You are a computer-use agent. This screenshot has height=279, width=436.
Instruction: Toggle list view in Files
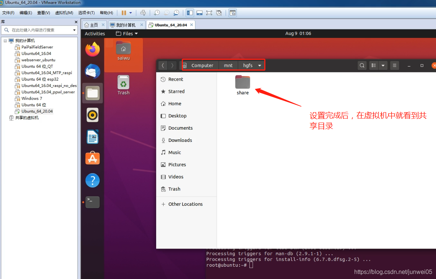coord(374,66)
